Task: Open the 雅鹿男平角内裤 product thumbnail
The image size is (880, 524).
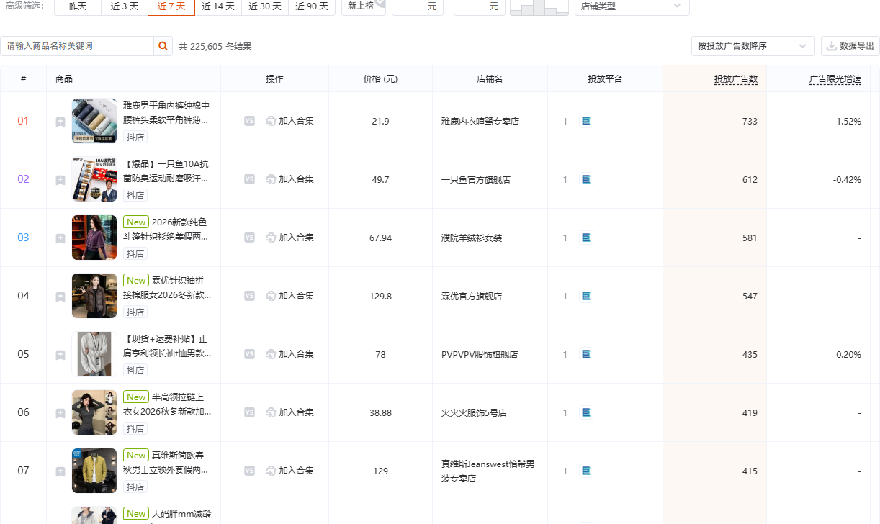Action: [94, 121]
